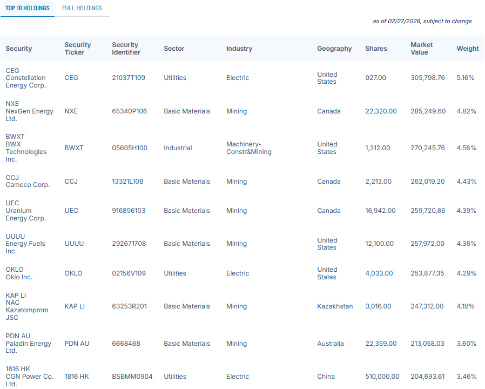Click the CEG ticker cell
The height and width of the screenshot is (389, 485).
coord(71,78)
